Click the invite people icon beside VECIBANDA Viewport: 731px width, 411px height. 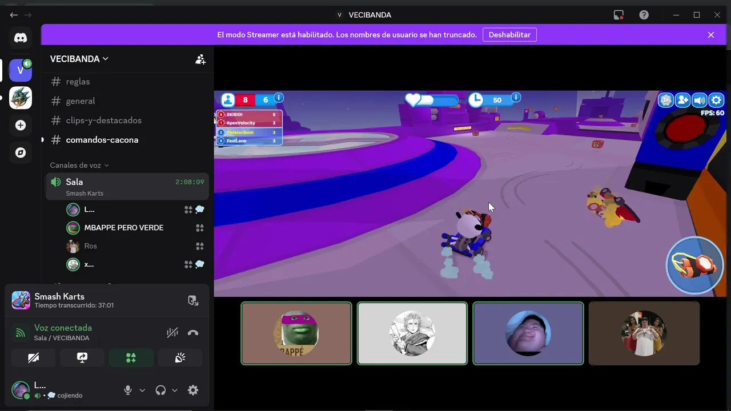200,59
